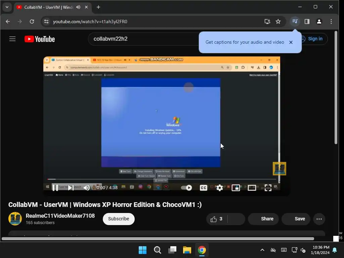Save the video to a playlist

pos(296,219)
